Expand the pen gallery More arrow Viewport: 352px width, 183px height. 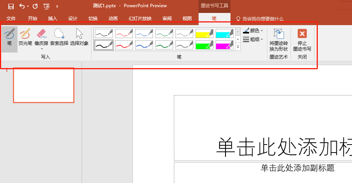238,47
